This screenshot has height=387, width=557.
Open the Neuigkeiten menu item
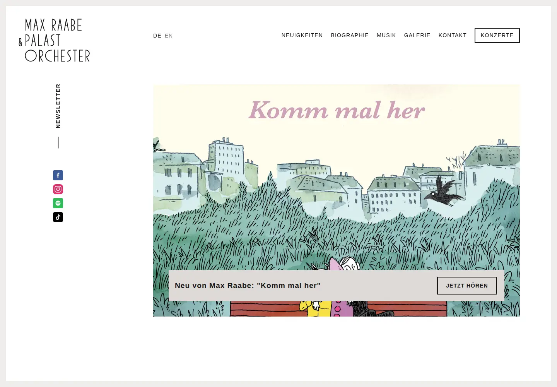(302, 35)
